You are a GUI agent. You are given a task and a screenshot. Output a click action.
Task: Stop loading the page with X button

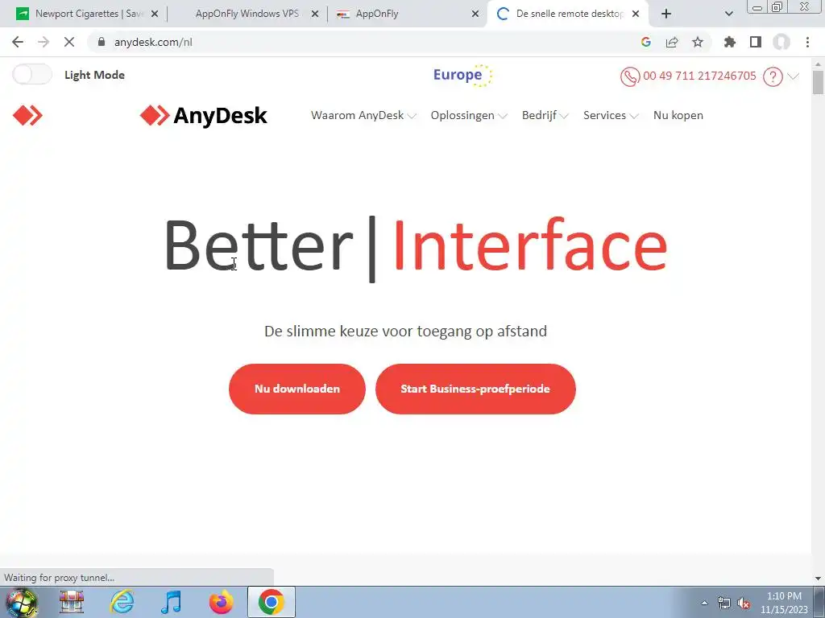(69, 42)
